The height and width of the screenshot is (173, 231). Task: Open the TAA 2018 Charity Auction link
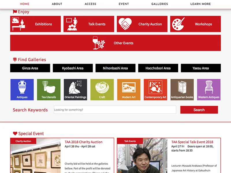coord(83,142)
